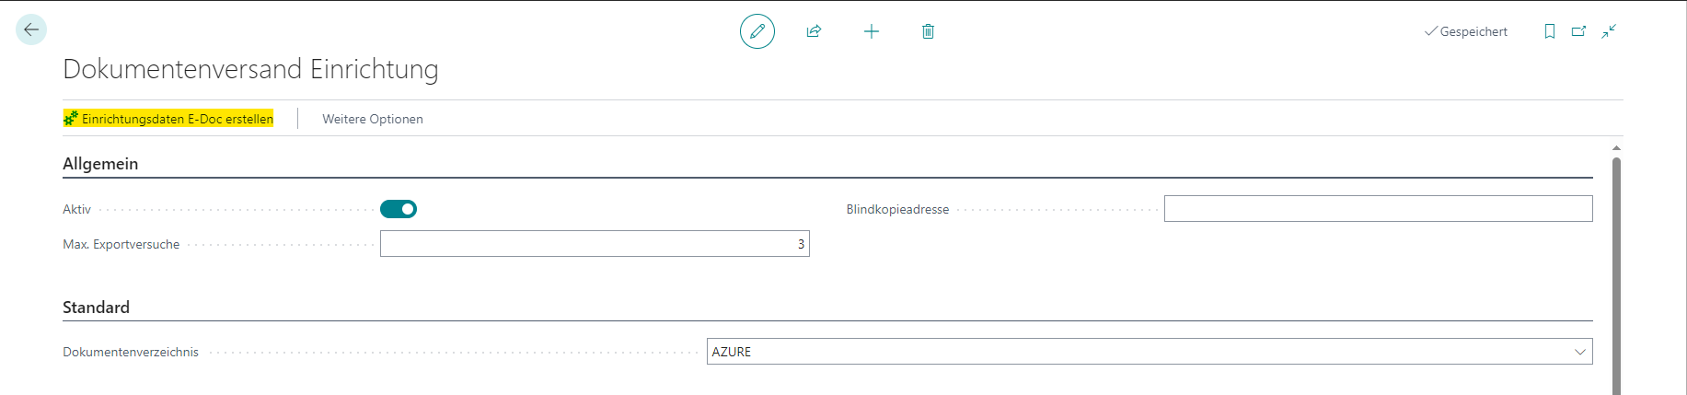Click the pencil edit icon
This screenshot has height=395, width=1687.
point(757,31)
